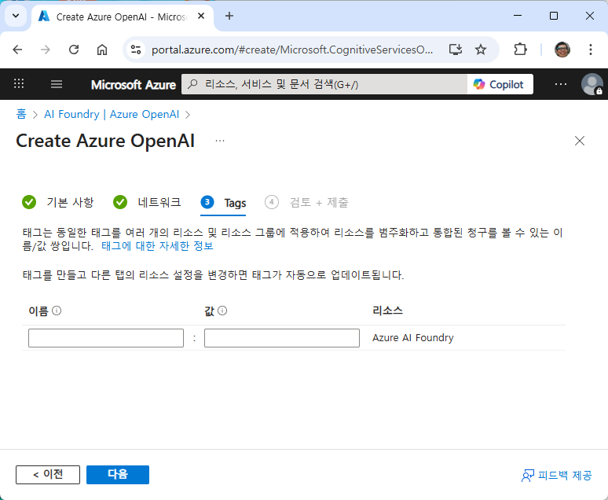Go back in browser history
This screenshot has height=500, width=608.
coord(17,50)
